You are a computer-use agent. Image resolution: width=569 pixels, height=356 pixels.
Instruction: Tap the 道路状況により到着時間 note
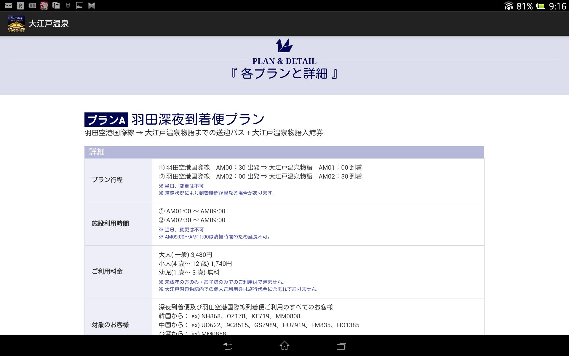(218, 193)
